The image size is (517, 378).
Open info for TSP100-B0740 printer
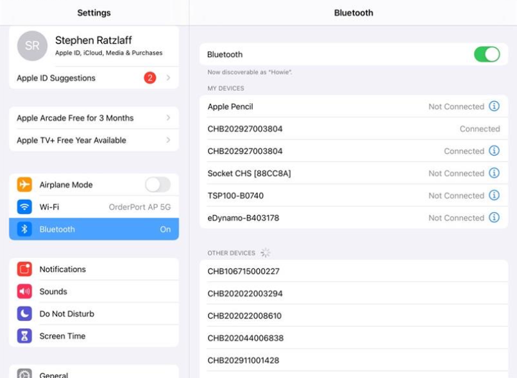coord(494,195)
